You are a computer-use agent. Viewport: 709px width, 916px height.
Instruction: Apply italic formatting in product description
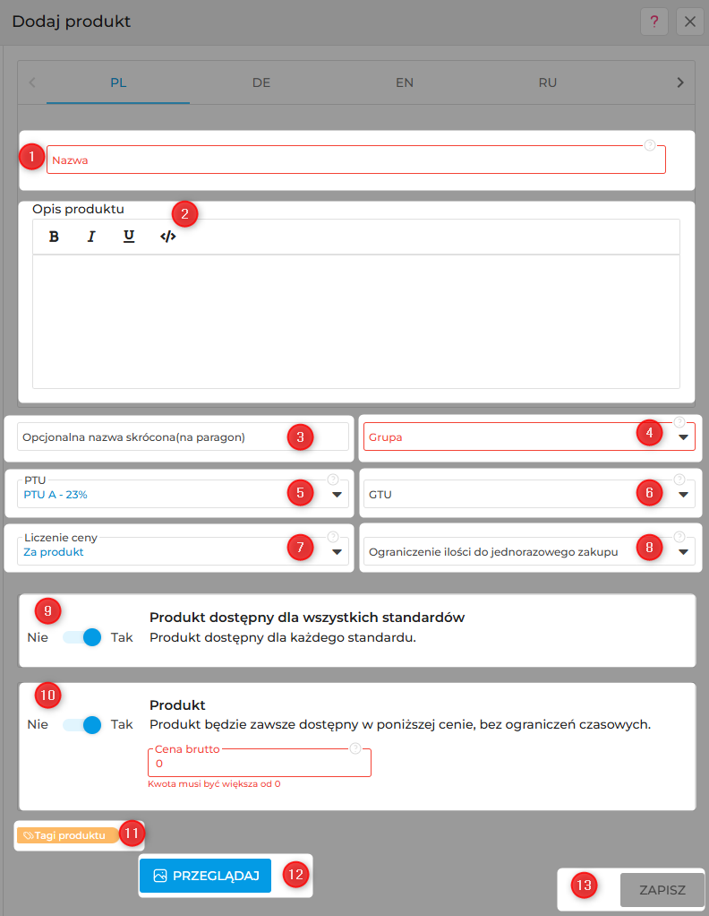tap(91, 237)
